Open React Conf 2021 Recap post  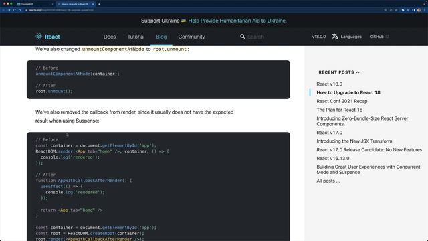click(x=342, y=101)
